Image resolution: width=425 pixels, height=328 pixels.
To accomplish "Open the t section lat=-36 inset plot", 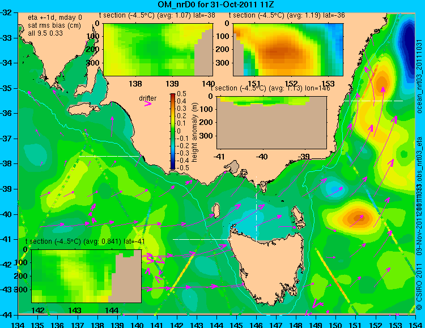I will click(x=288, y=50).
